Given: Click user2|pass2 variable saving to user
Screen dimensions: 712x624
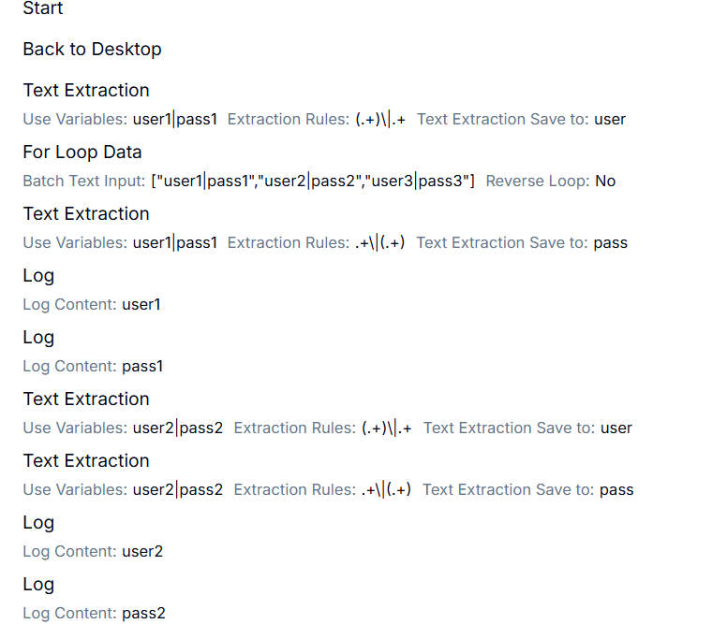Looking at the screenshot, I should point(178,428).
